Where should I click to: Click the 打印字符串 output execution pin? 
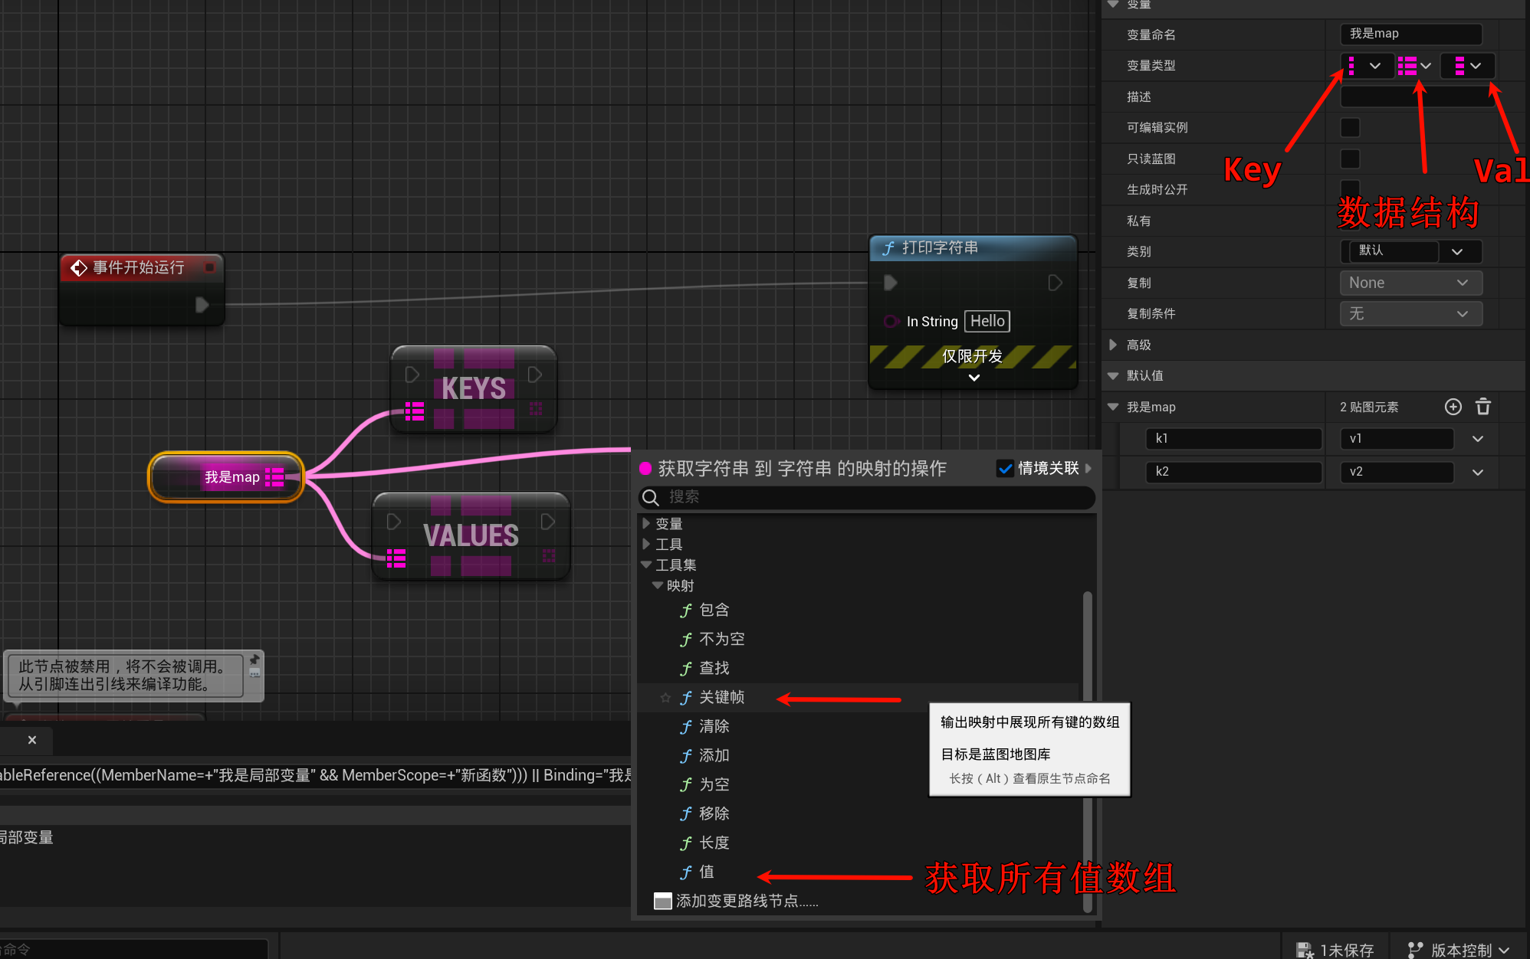tap(1055, 283)
